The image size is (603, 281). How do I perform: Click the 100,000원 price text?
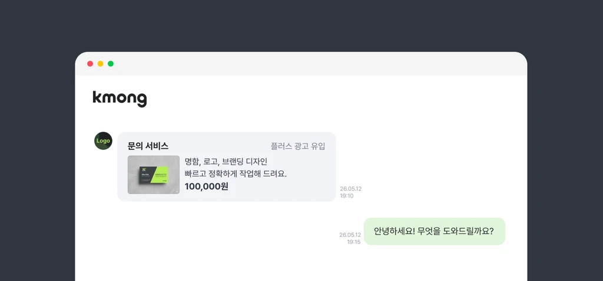click(207, 186)
